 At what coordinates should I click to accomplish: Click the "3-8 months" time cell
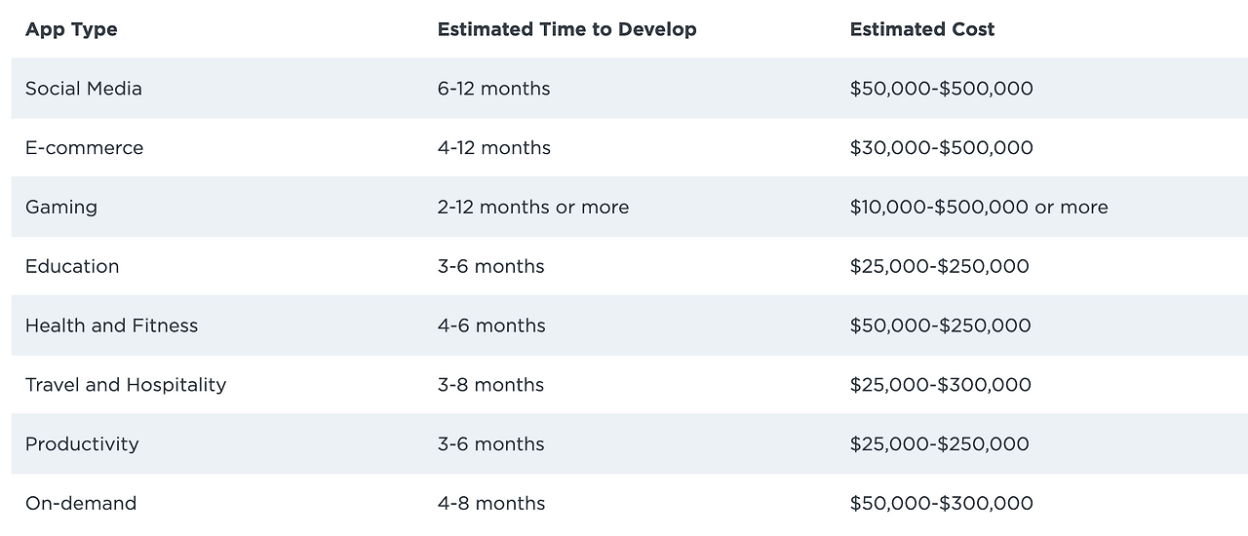(490, 385)
